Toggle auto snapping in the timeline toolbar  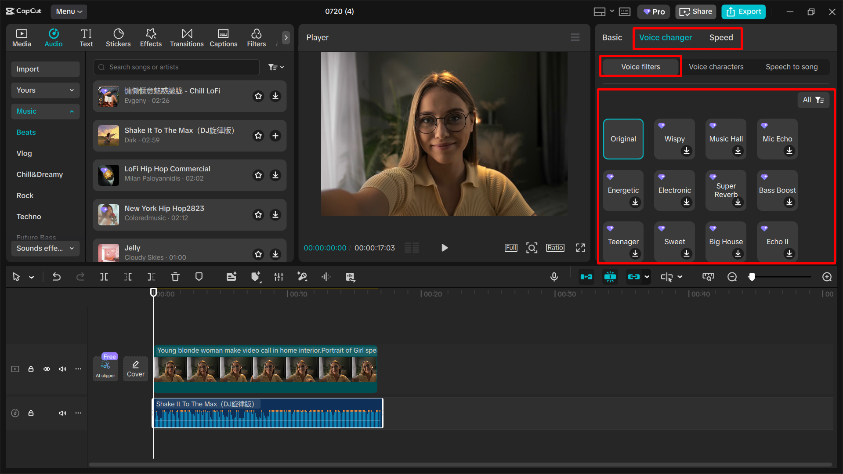pos(610,277)
